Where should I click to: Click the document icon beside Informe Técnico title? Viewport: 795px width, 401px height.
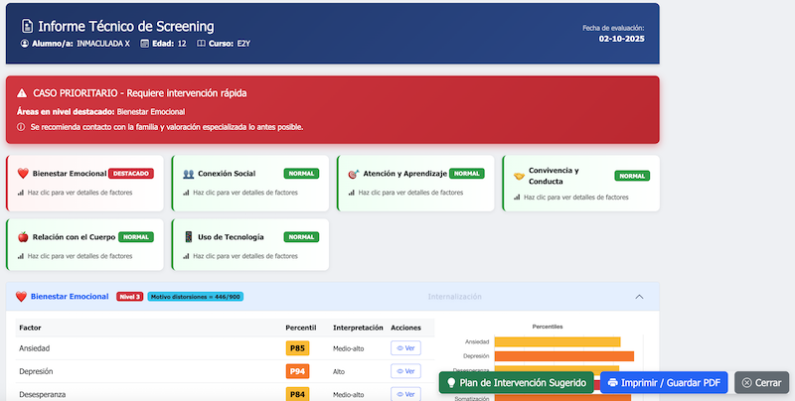[x=28, y=26]
